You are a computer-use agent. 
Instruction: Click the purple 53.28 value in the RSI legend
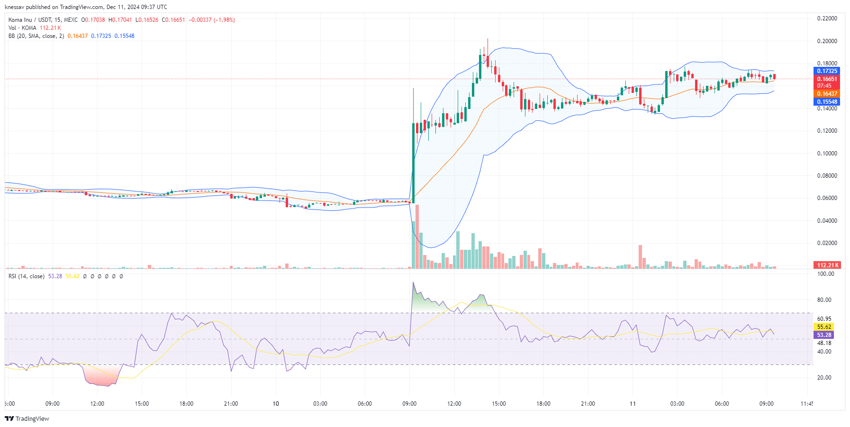coord(55,276)
